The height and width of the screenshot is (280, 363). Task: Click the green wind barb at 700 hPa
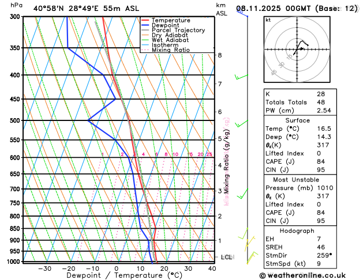[242, 194]
